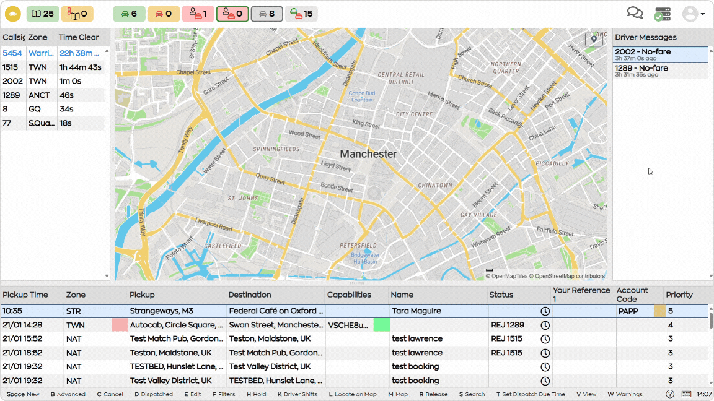Screen dimensions: 714x401
Task: Click the map location pin button
Action: (594, 40)
